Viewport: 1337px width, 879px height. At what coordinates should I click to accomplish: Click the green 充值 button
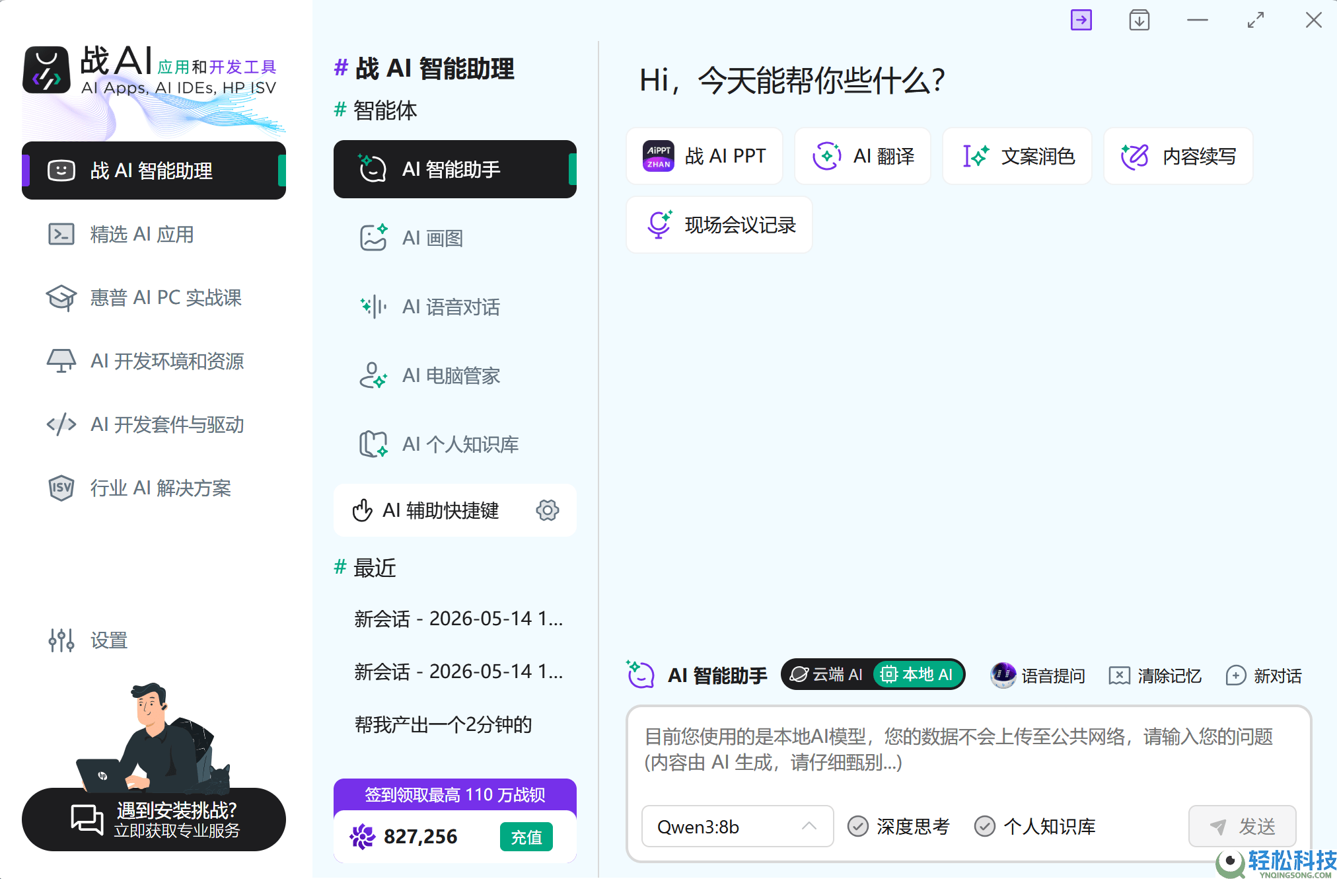(x=526, y=837)
